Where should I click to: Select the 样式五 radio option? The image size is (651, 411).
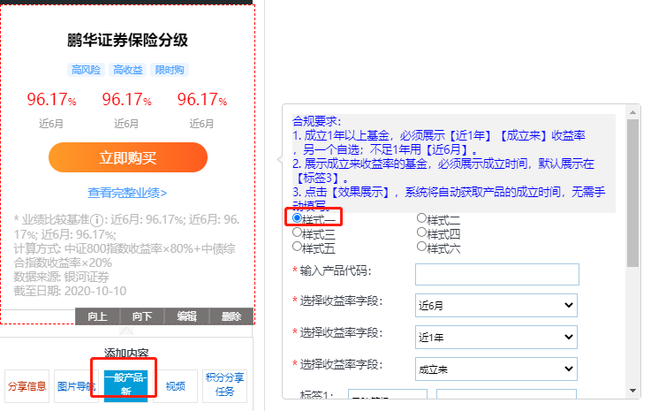point(297,247)
